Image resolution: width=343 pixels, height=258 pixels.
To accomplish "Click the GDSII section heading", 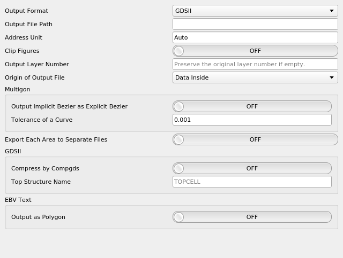I will coord(13,151).
